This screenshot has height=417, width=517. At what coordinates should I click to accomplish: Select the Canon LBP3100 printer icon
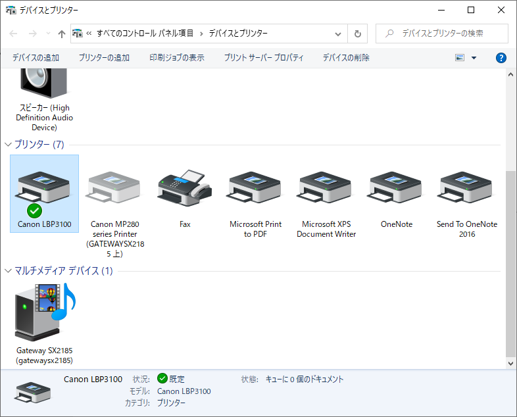click(x=43, y=187)
